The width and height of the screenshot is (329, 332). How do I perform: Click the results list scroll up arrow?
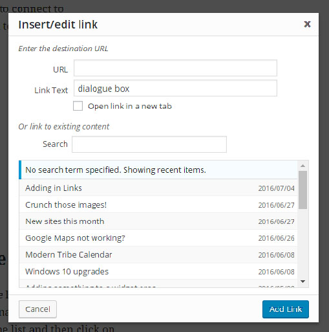pos(302,166)
